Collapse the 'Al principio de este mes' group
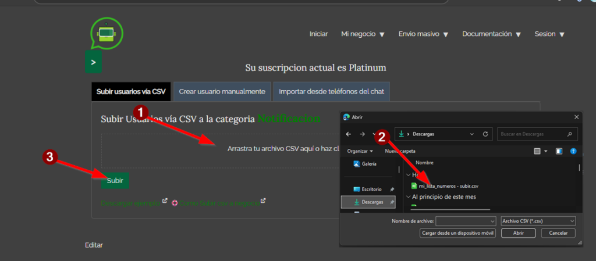Image resolution: width=596 pixels, height=261 pixels. 408,196
